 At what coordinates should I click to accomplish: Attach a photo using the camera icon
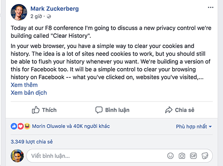click(x=182, y=156)
